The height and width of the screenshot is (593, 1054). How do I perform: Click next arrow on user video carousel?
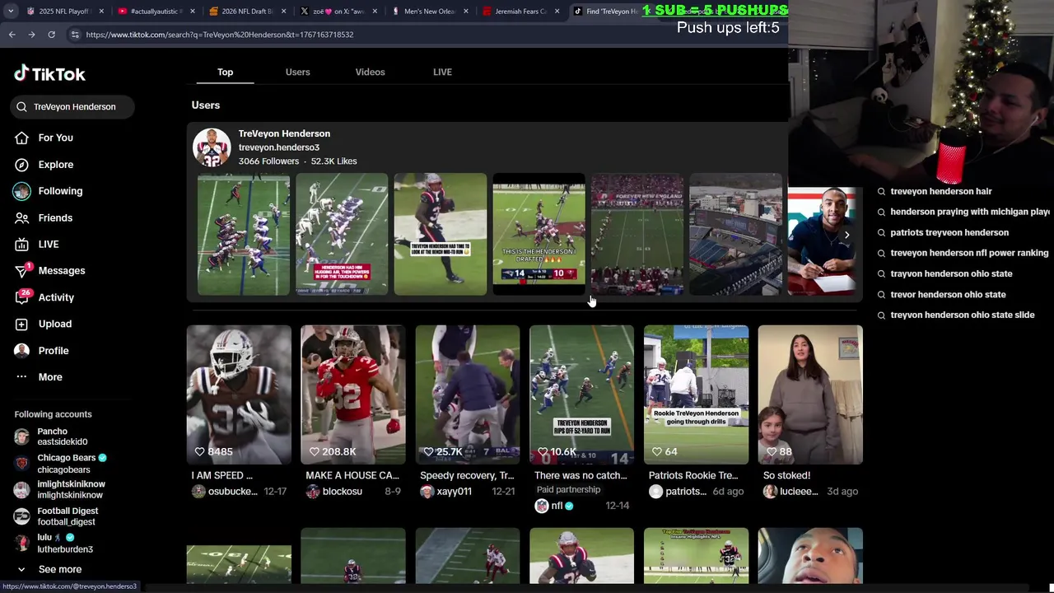click(x=846, y=235)
